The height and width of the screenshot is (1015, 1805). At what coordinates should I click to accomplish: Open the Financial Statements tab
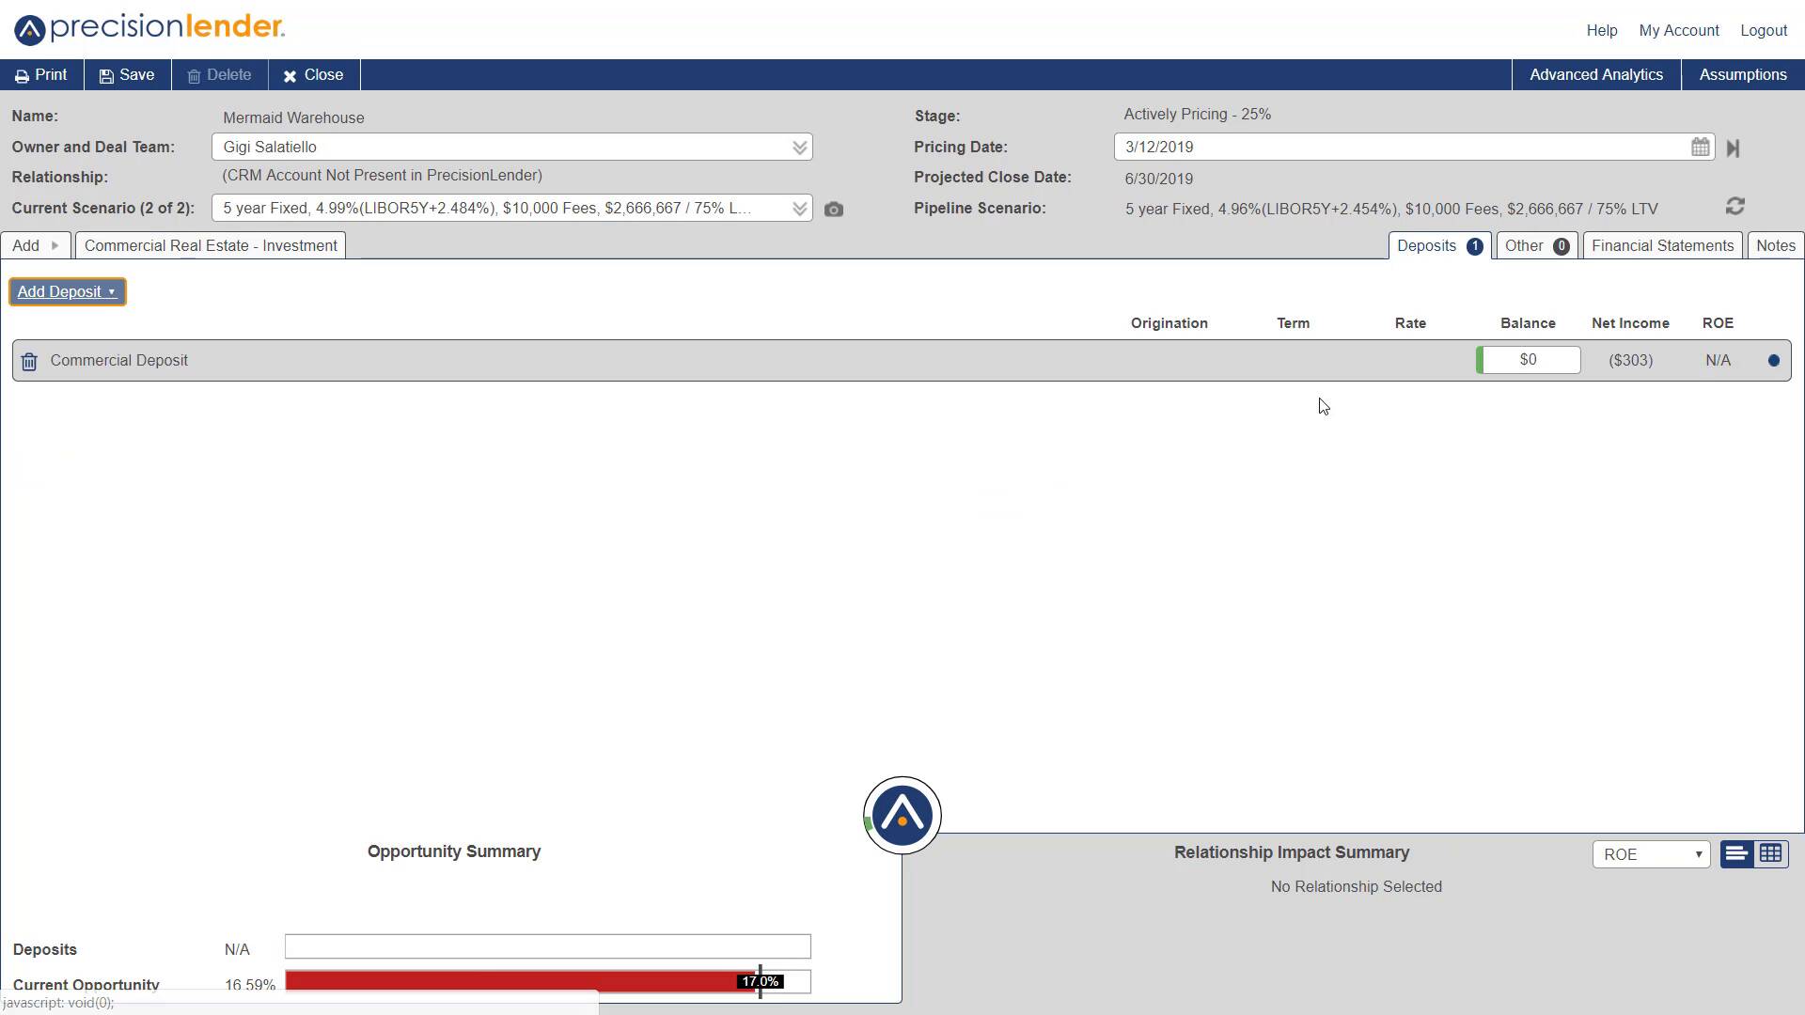tap(1662, 245)
